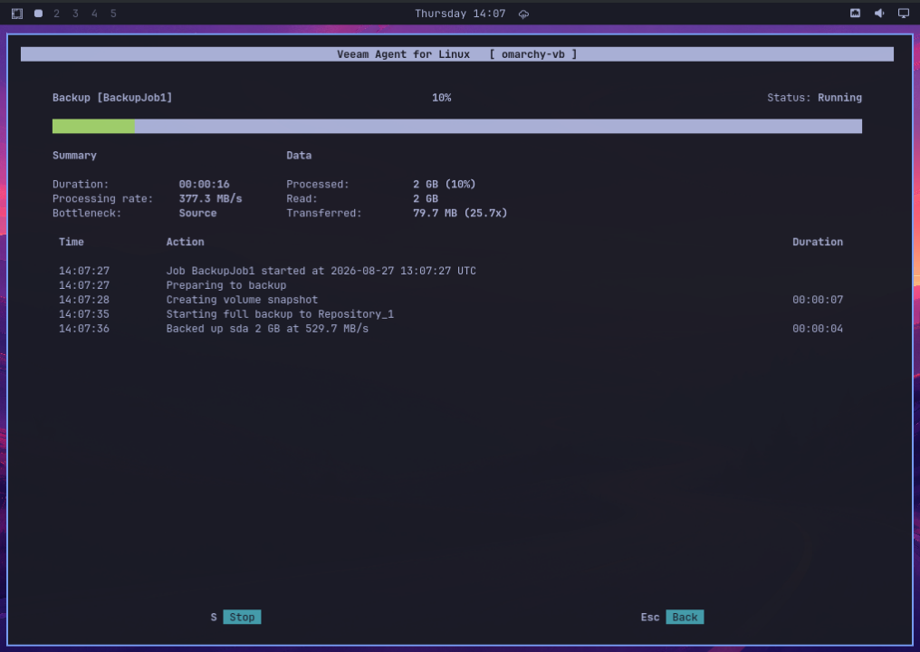Click log row Preparing to backup
The image size is (920, 652).
(x=225, y=285)
